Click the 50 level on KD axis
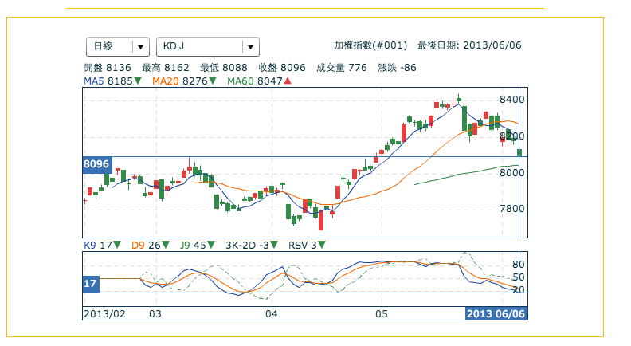Image resolution: width=631 pixels, height=346 pixels. 519,277
